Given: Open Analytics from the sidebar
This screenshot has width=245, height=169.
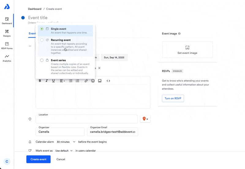Looking at the screenshot, I should pyautogui.click(x=7, y=58).
